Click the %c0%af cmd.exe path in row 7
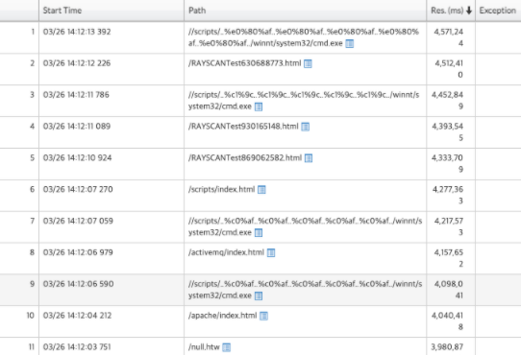Screen dimensions: 521x355 [305, 226]
